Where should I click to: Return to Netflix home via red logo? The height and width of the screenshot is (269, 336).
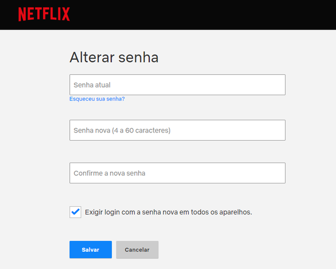pos(44,14)
